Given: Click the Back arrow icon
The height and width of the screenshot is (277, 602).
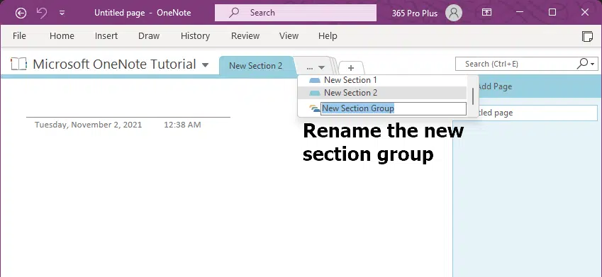Looking at the screenshot, I should [x=21, y=13].
